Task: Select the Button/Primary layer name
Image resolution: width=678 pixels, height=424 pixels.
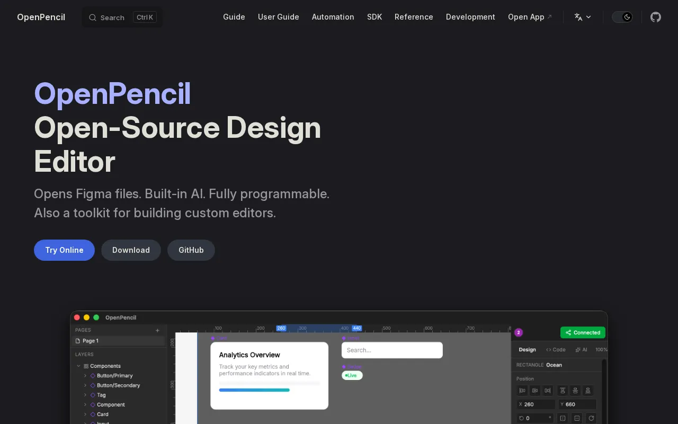Action: point(115,376)
